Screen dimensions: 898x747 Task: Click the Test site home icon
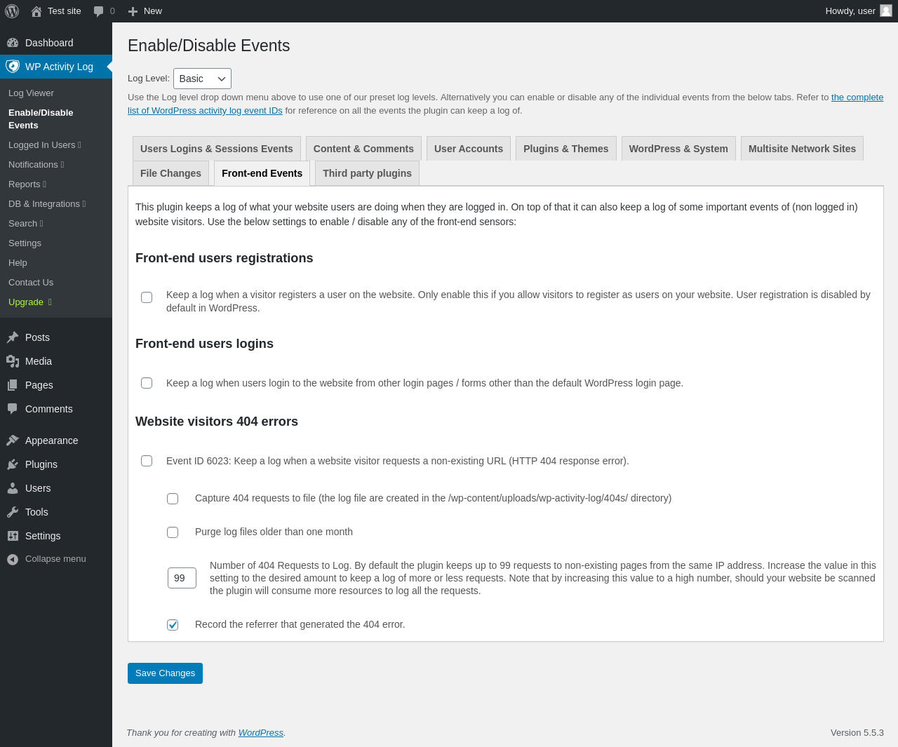(x=36, y=11)
